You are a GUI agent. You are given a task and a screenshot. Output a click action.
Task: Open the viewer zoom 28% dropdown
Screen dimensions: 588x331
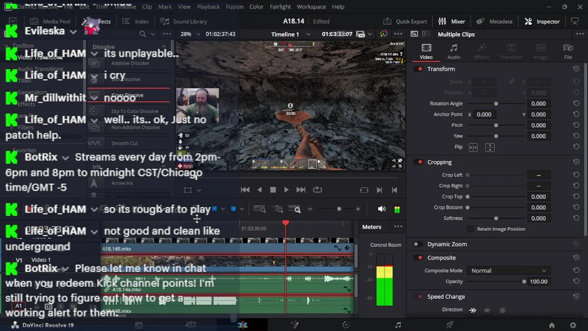click(198, 34)
